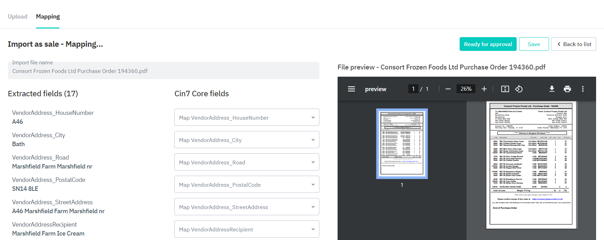This screenshot has width=604, height=240.
Task: Select the Mapping tab
Action: coord(48,17)
